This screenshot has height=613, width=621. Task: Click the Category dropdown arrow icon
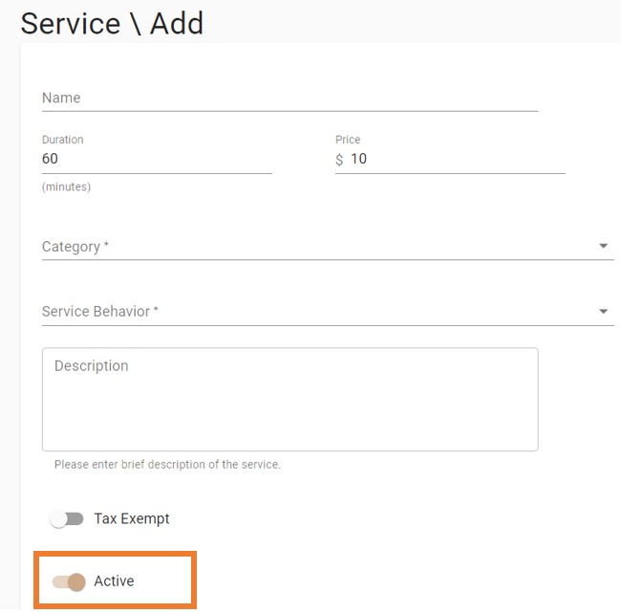(x=603, y=246)
